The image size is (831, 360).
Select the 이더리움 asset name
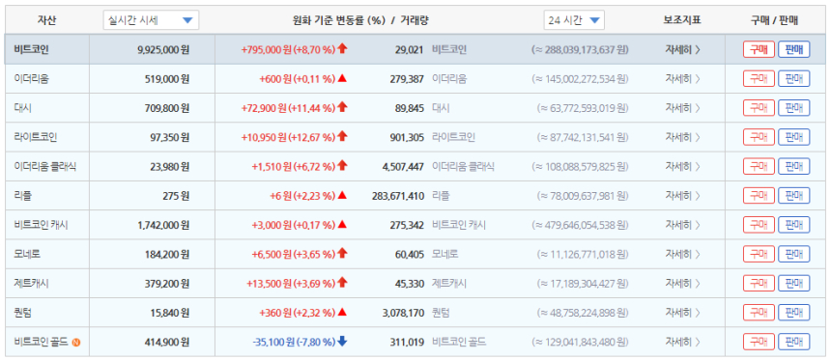(31, 79)
